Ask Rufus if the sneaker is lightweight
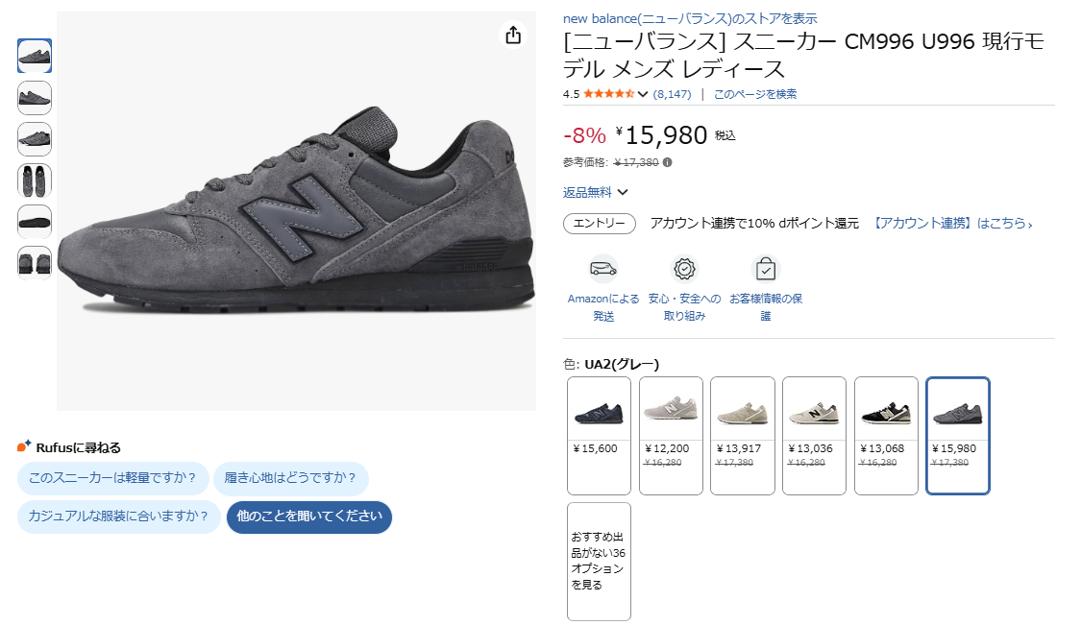Screen dimensions: 1081x625 [x=112, y=478]
